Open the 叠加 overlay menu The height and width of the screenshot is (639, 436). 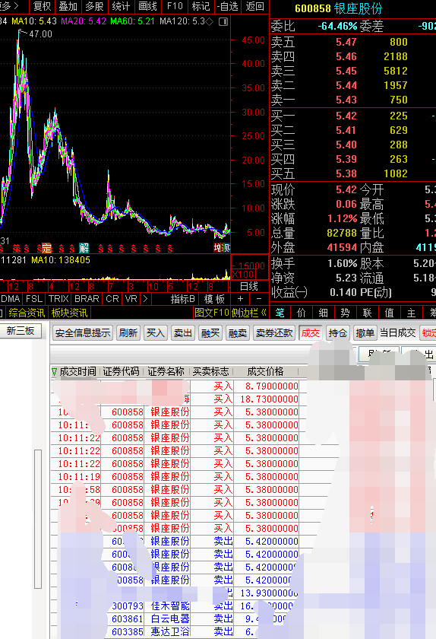coord(68,7)
